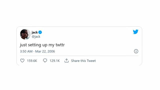
Task: Click the 159.6K likes count
Action: pos(32,61)
